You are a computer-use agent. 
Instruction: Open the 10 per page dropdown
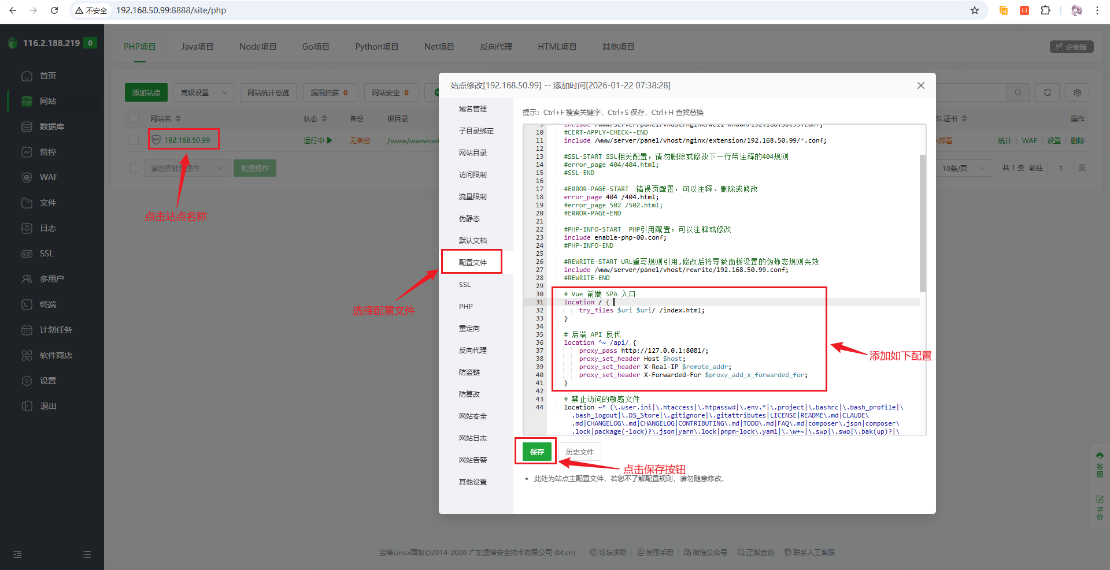click(963, 168)
